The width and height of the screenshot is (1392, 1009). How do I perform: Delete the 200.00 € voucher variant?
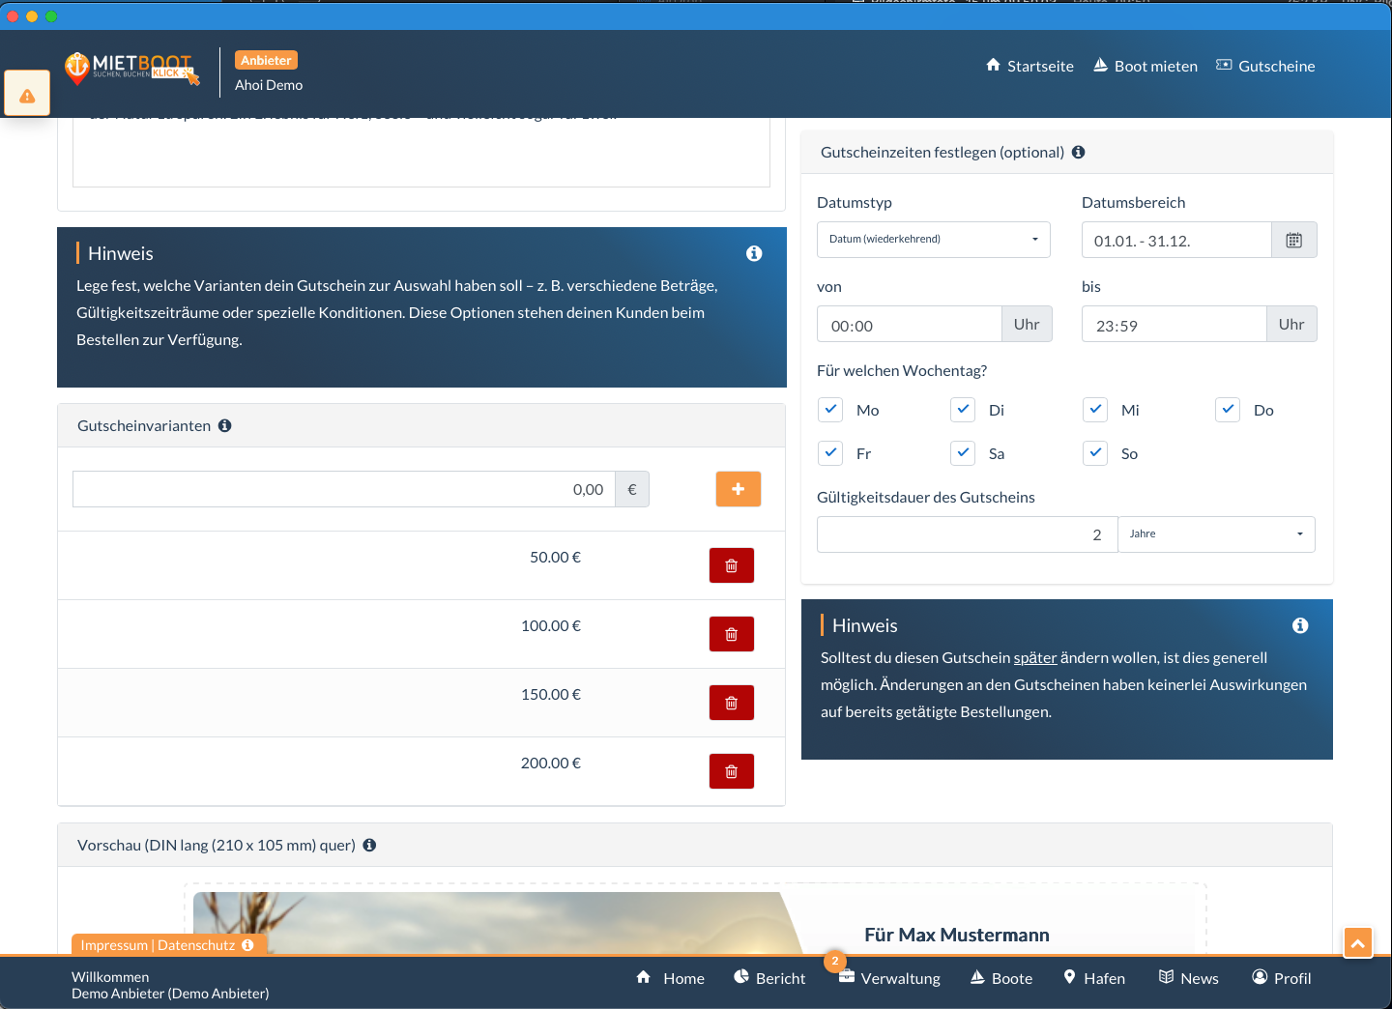click(x=731, y=771)
